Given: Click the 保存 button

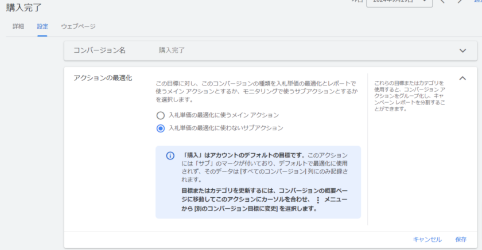Looking at the screenshot, I should pos(461,240).
